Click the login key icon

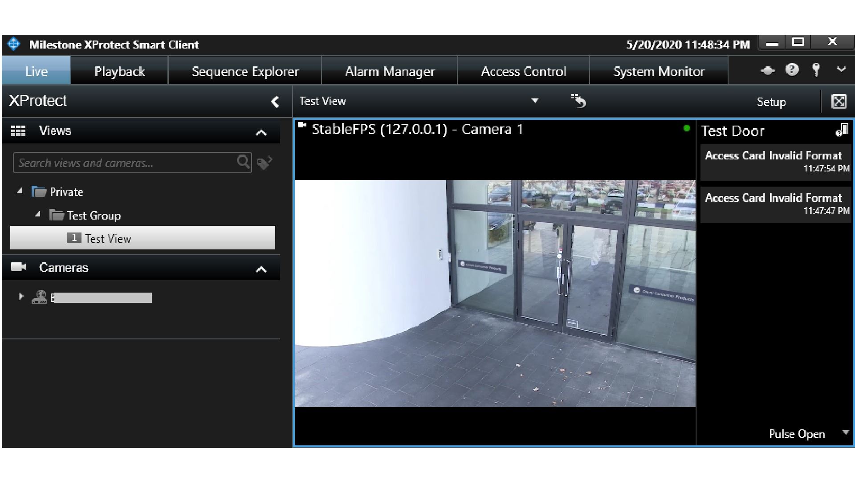816,70
